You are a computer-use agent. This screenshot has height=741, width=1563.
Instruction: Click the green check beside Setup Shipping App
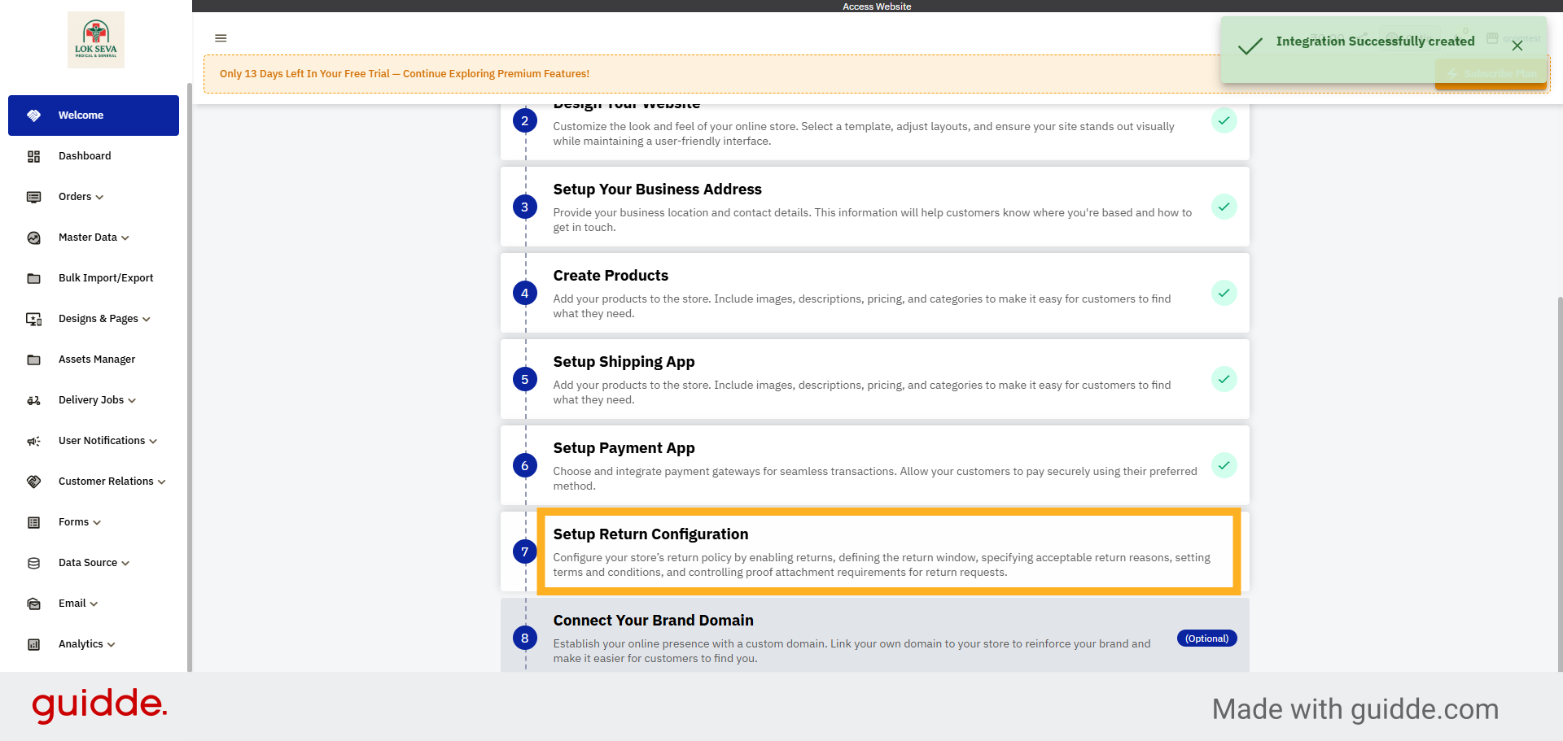pos(1224,379)
